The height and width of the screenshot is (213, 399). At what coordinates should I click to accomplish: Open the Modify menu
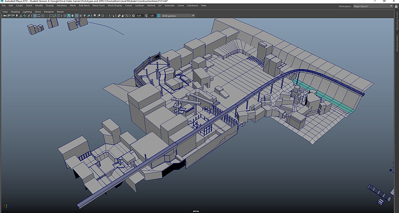(39, 6)
